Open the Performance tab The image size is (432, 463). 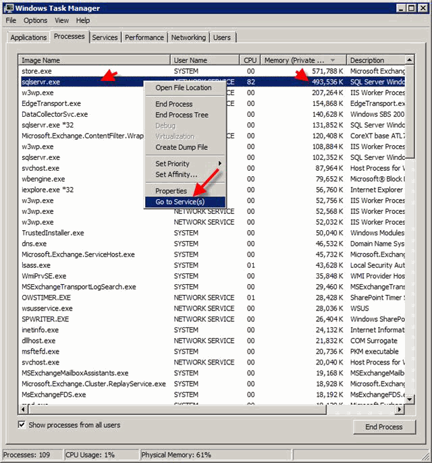coord(144,38)
